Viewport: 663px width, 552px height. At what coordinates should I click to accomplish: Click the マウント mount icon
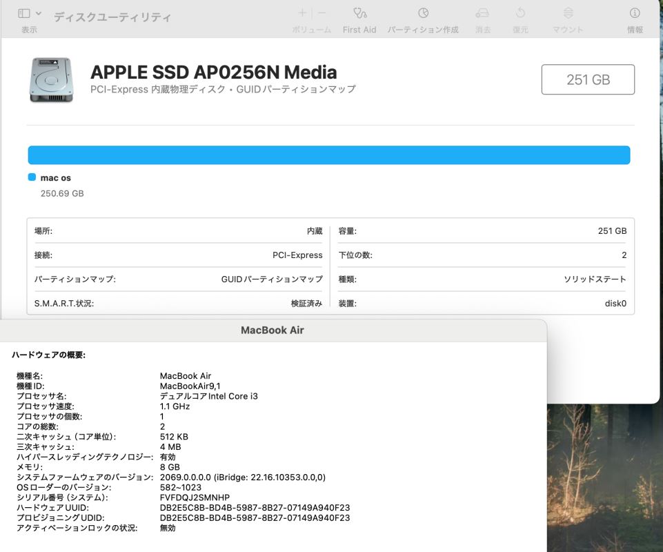(x=568, y=14)
